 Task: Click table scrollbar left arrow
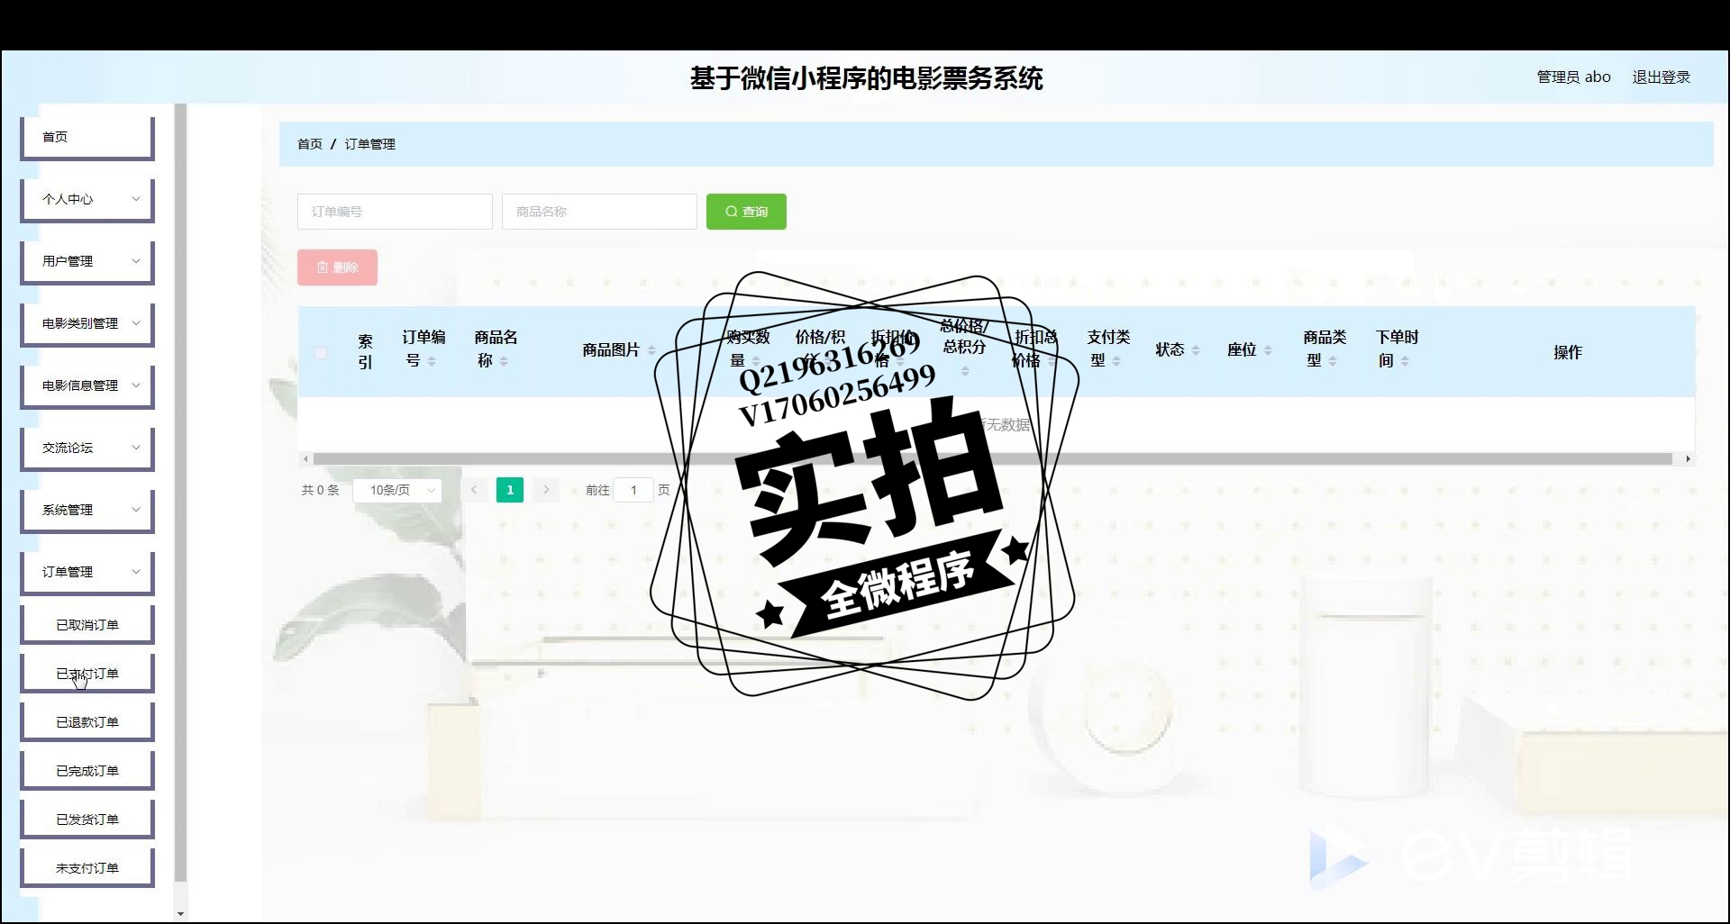[x=305, y=459]
